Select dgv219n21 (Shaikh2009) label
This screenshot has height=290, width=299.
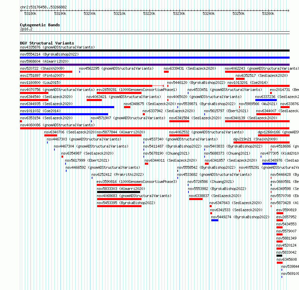tap(255, 139)
